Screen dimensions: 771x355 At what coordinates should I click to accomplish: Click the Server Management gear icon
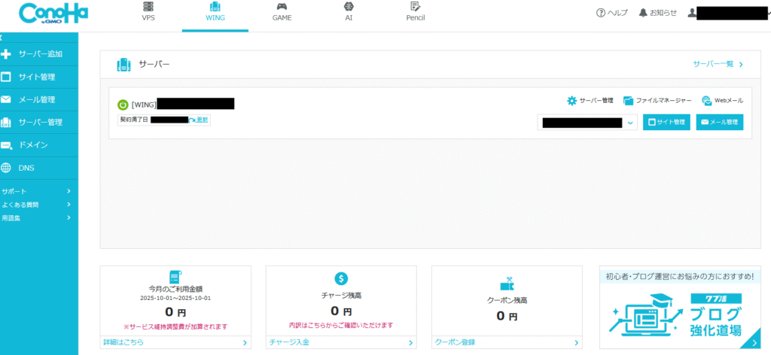pyautogui.click(x=572, y=101)
